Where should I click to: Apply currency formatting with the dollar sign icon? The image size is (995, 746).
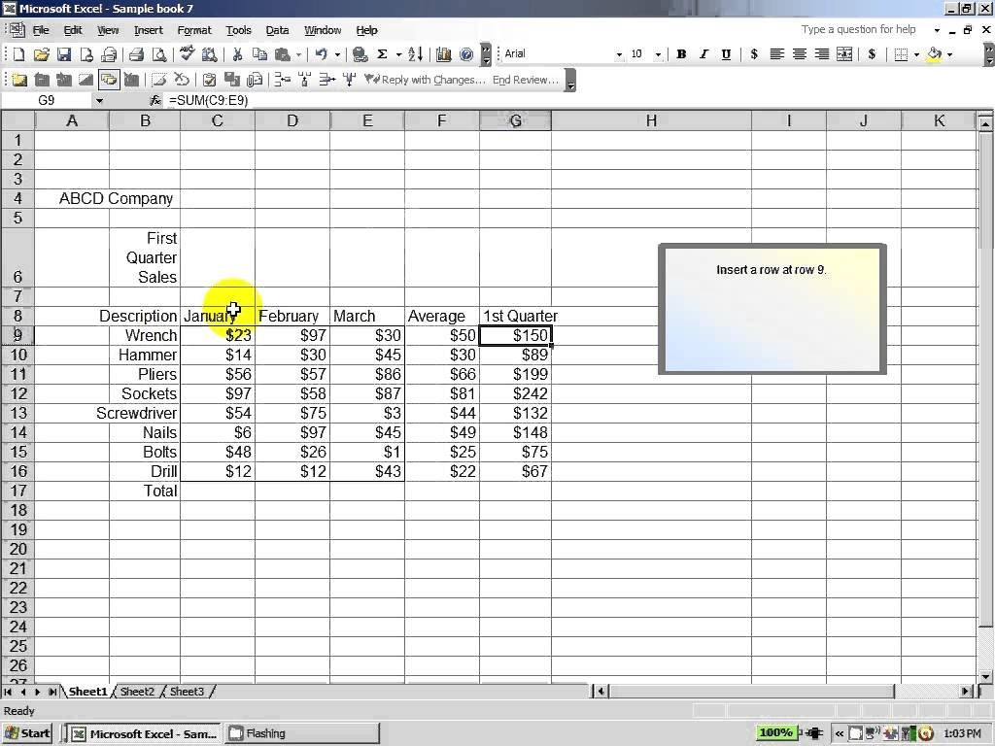click(873, 53)
